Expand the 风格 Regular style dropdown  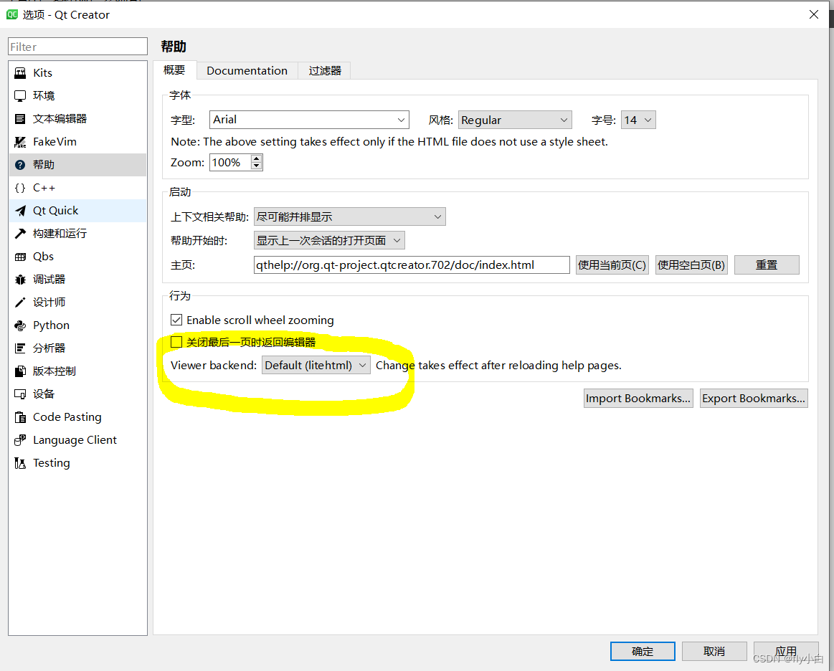coord(514,120)
